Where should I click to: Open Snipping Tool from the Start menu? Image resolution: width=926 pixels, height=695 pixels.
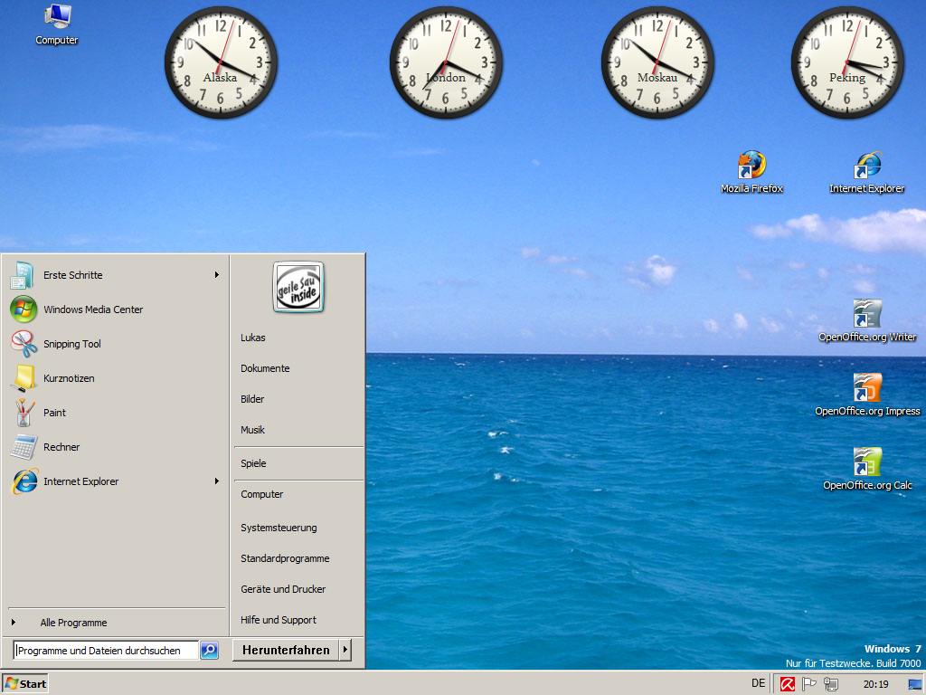point(72,344)
